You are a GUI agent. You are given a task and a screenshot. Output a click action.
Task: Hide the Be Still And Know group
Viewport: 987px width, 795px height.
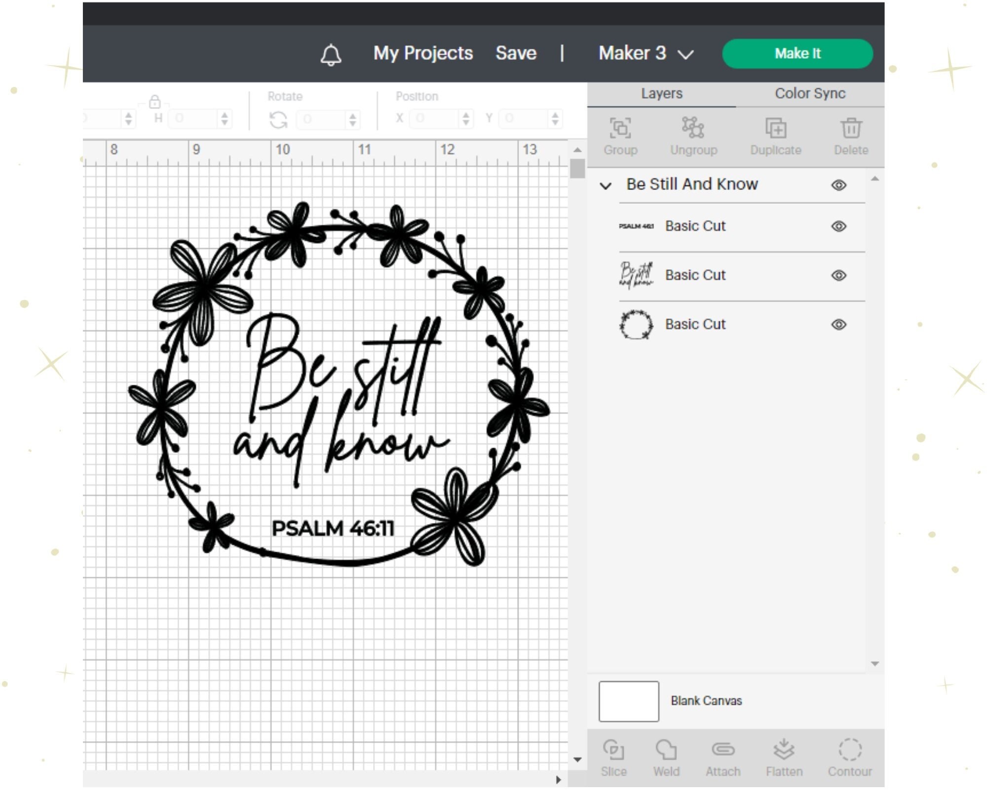click(x=839, y=185)
